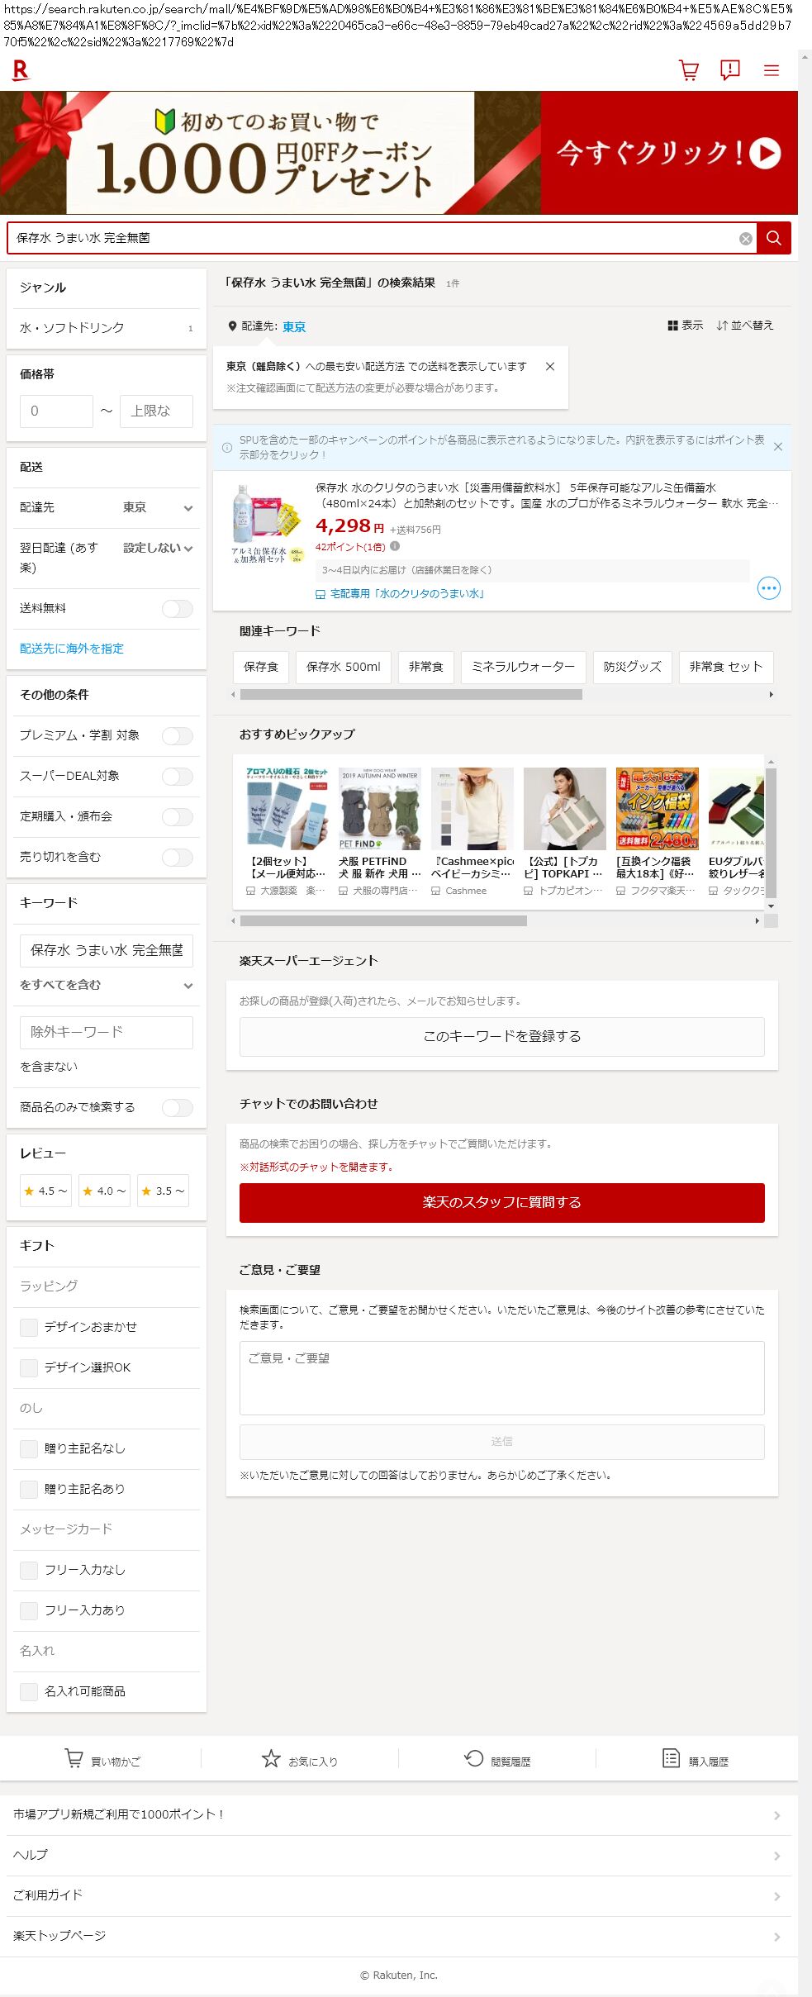Click 楽天のスタッフに質問する button
812x1997 pixels.
pyautogui.click(x=502, y=1203)
